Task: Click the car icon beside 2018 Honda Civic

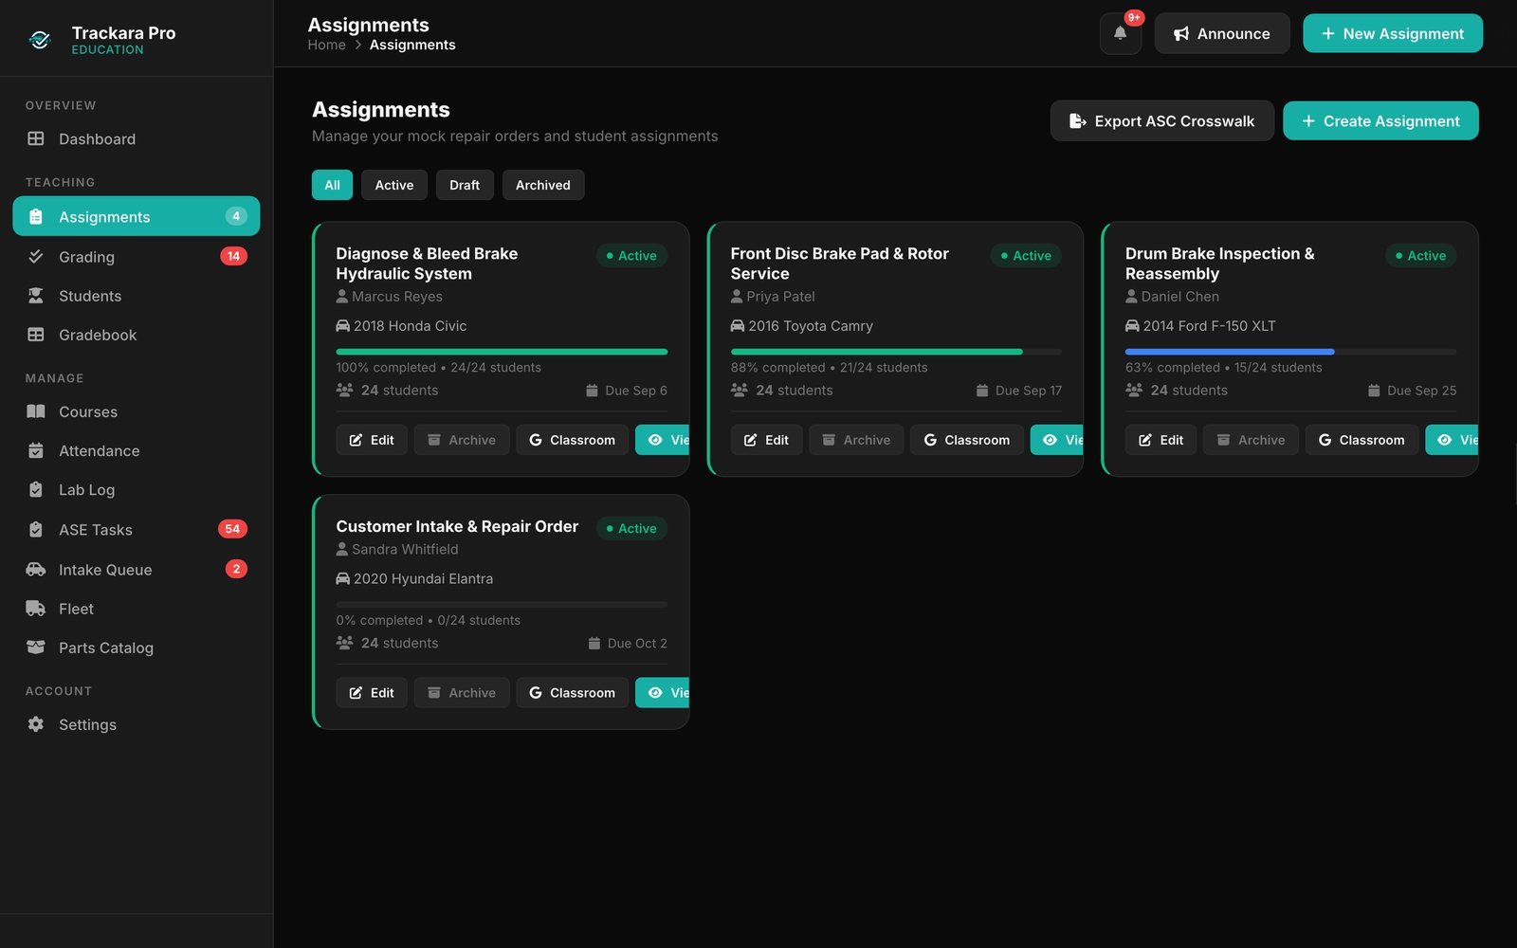Action: tap(342, 326)
